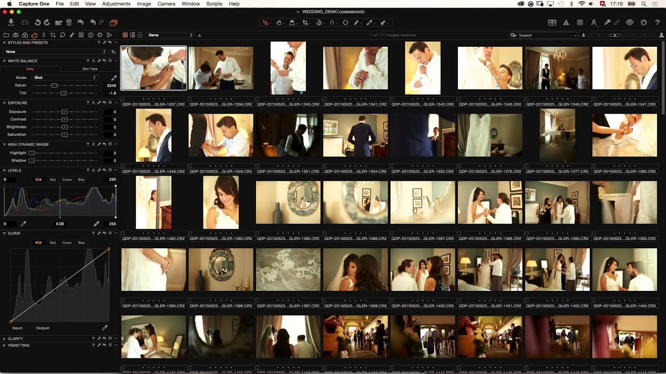Open the Name sort dropdown

[170, 35]
